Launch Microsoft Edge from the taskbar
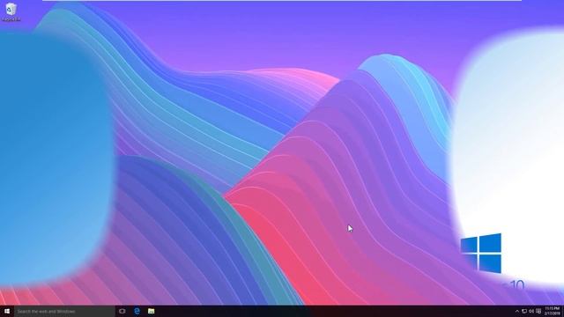The height and width of the screenshot is (317, 564). (x=137, y=311)
